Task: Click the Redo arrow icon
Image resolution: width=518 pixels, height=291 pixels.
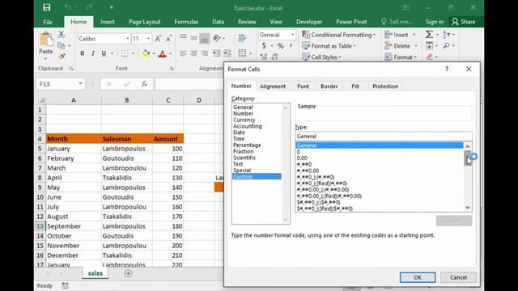Action: (x=89, y=7)
